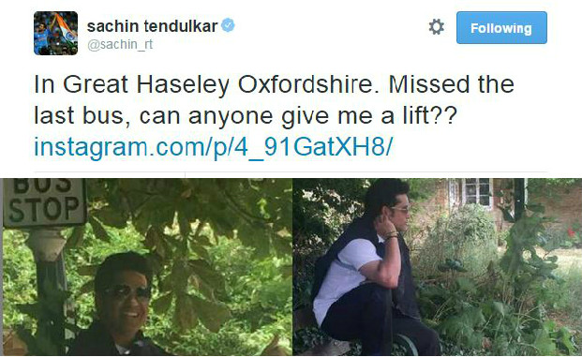This screenshot has width=582, height=357.
Task: Click the wristbands on the seated man's arm
Action: [x=392, y=236]
